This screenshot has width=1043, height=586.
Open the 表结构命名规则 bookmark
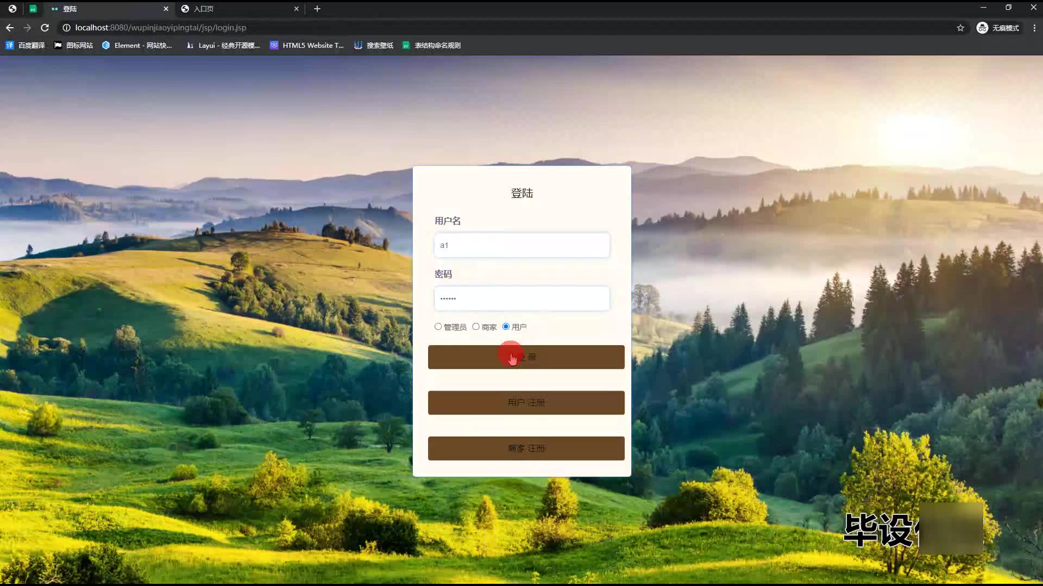(432, 46)
